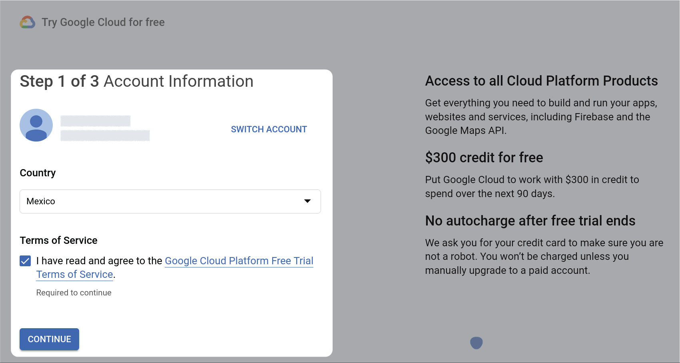Expand country list using the dropdown arrow
Screen dimensions: 680x363
pyautogui.click(x=307, y=201)
